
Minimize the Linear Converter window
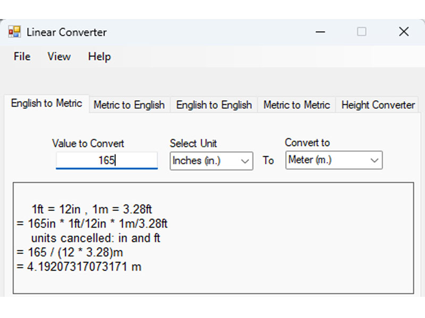pos(320,32)
